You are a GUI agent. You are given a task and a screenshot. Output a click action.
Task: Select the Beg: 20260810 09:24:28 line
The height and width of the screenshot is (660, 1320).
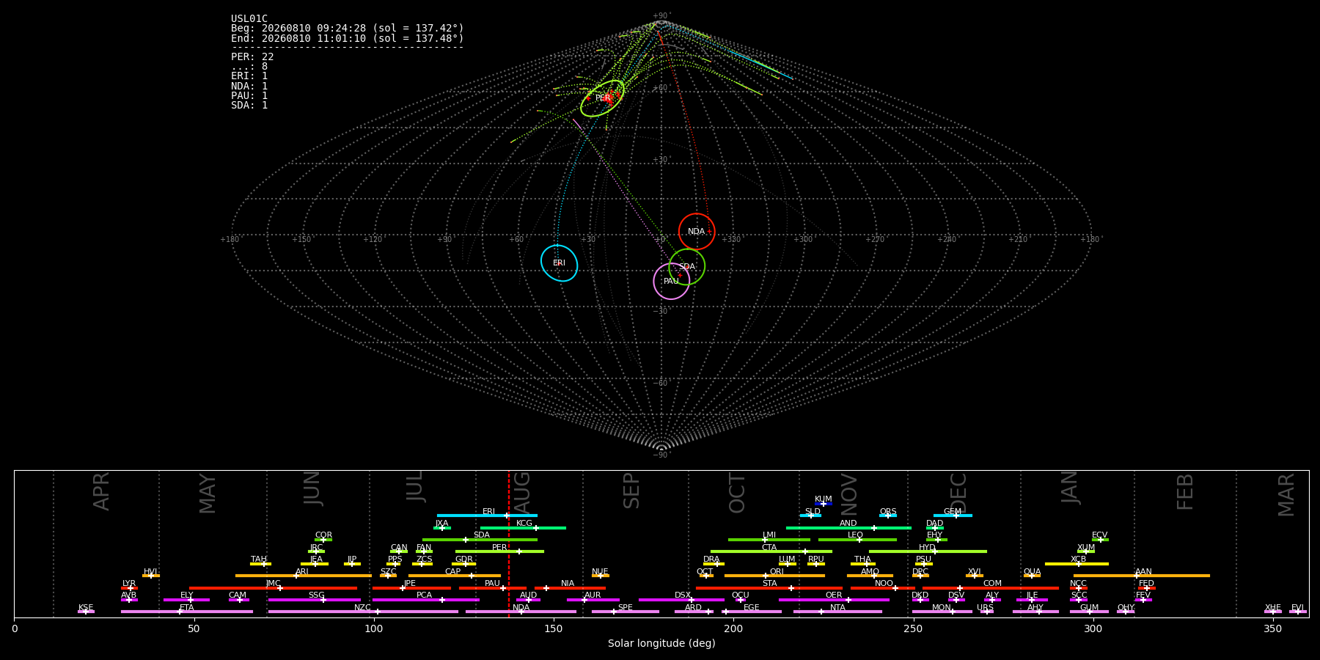pos(348,29)
